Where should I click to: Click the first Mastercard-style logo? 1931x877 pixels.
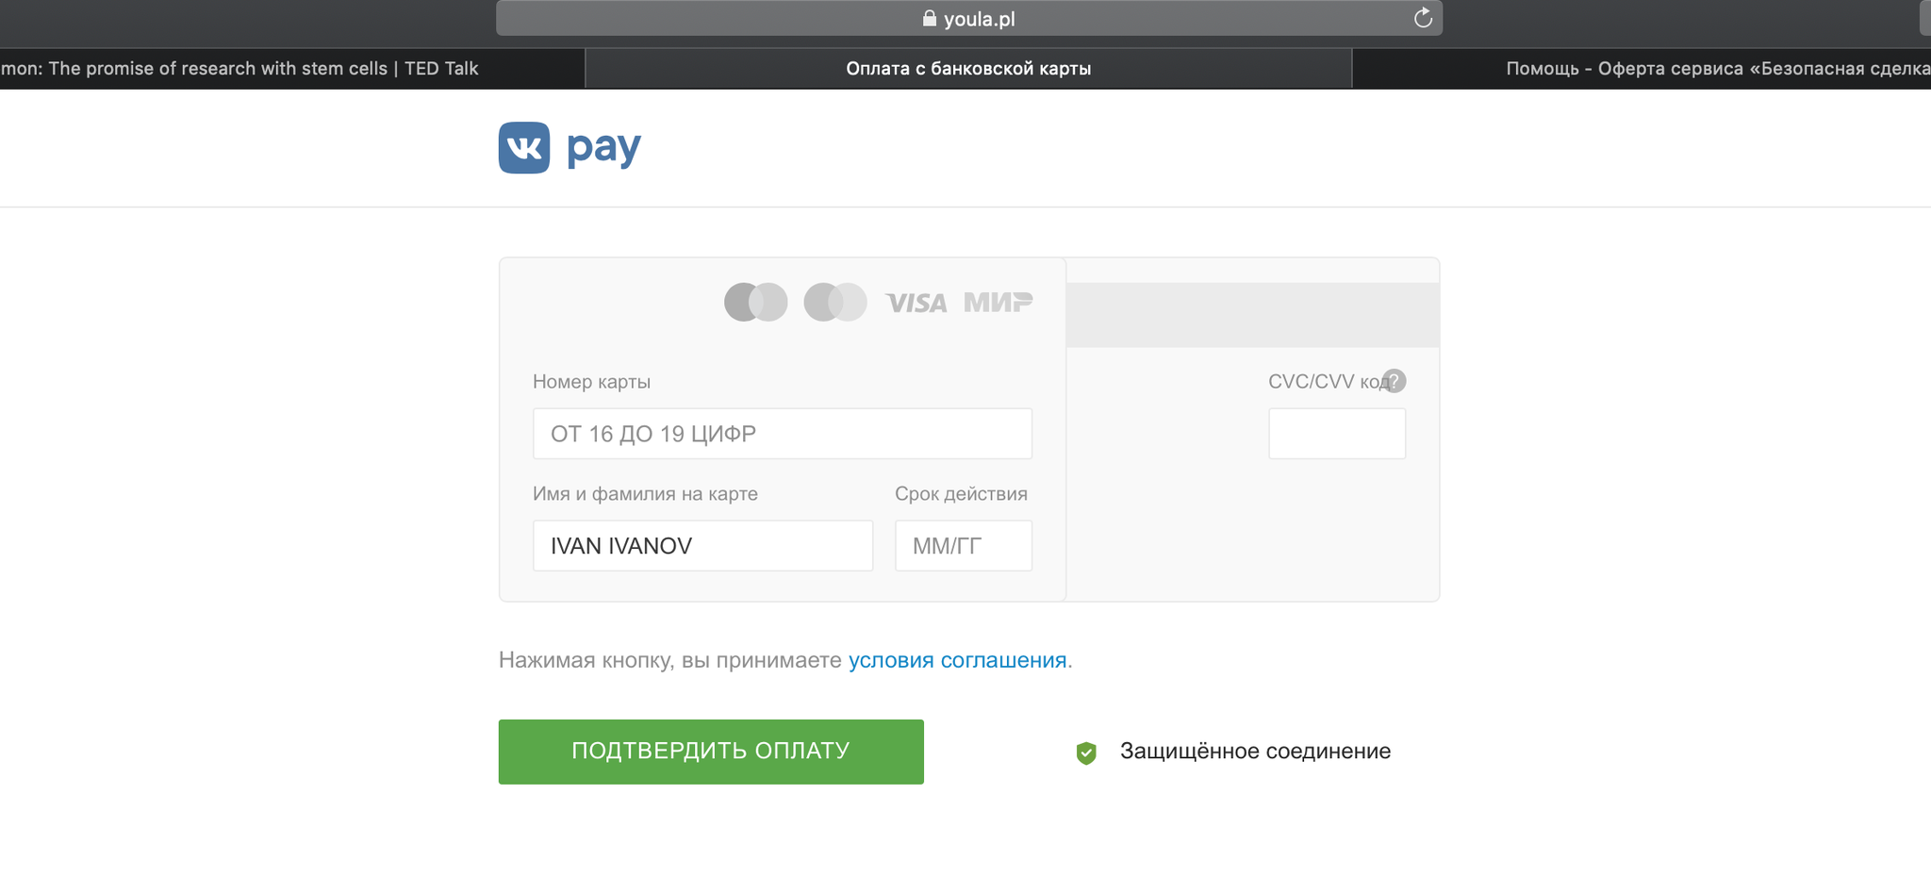756,302
